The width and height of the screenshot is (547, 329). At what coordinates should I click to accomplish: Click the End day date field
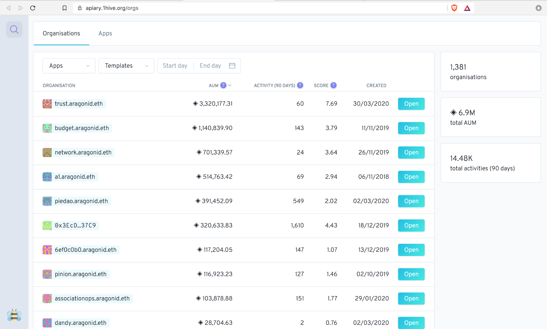pyautogui.click(x=210, y=66)
